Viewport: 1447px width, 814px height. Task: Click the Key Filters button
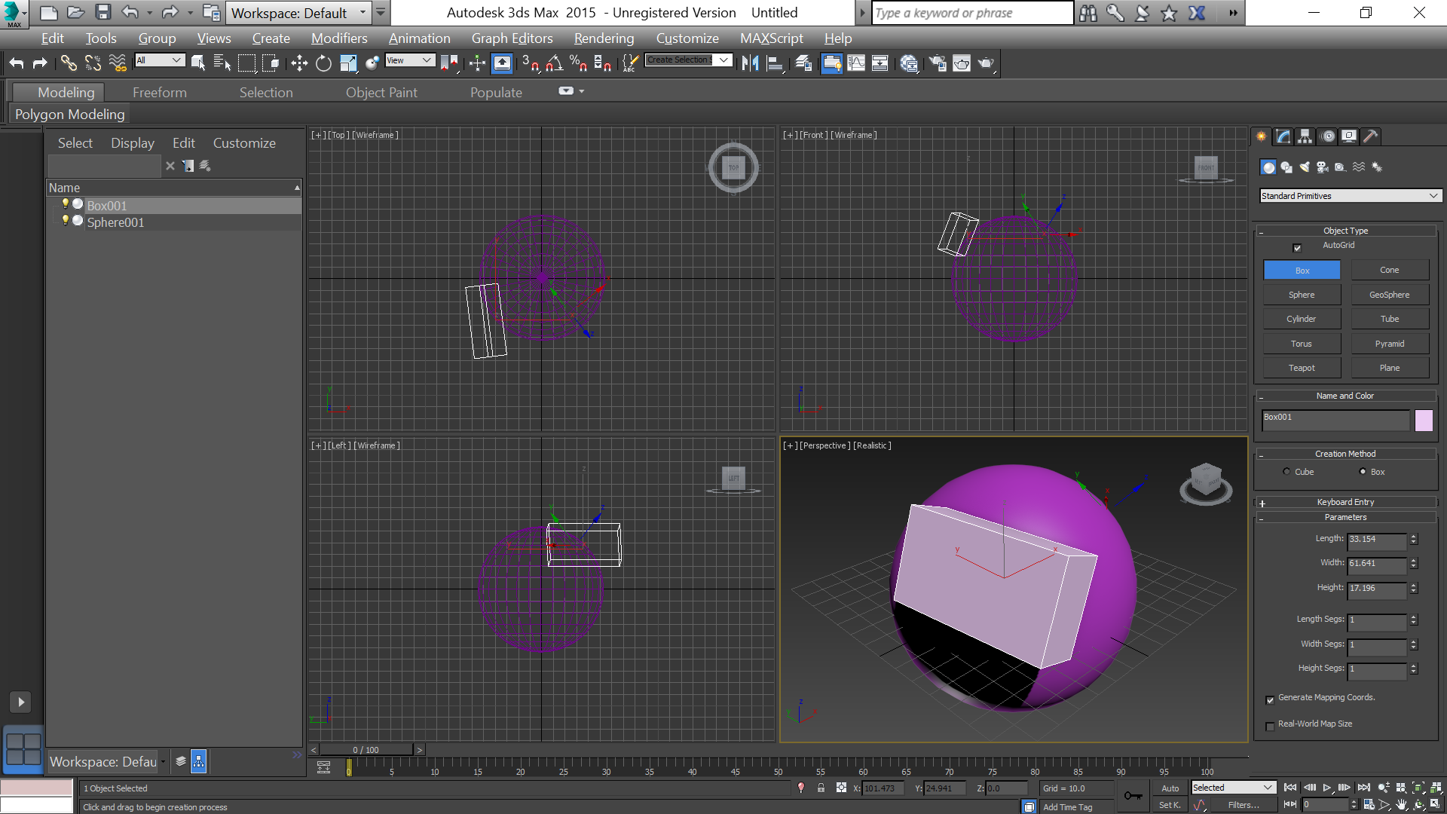point(1244,805)
